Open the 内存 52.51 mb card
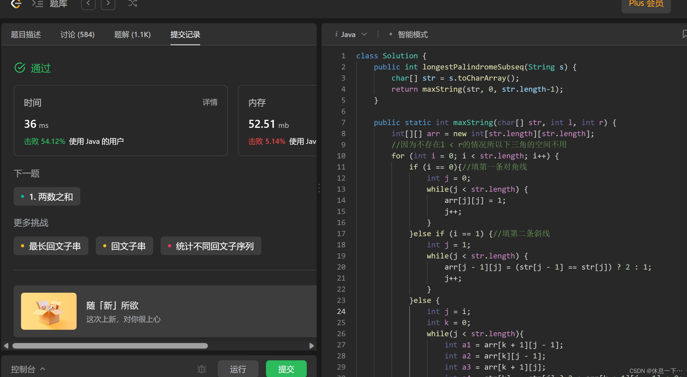Screen dimensions: 687x377 [x=277, y=120]
